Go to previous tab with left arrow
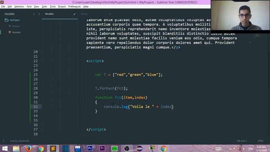The width and height of the screenshot is (270, 152). coord(34,14)
